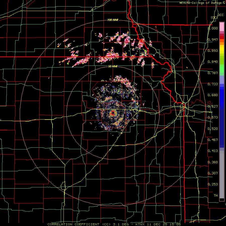This screenshot has width=226, height=226.
Task: Click the (CC) units label above the legend
Action: 214,17
